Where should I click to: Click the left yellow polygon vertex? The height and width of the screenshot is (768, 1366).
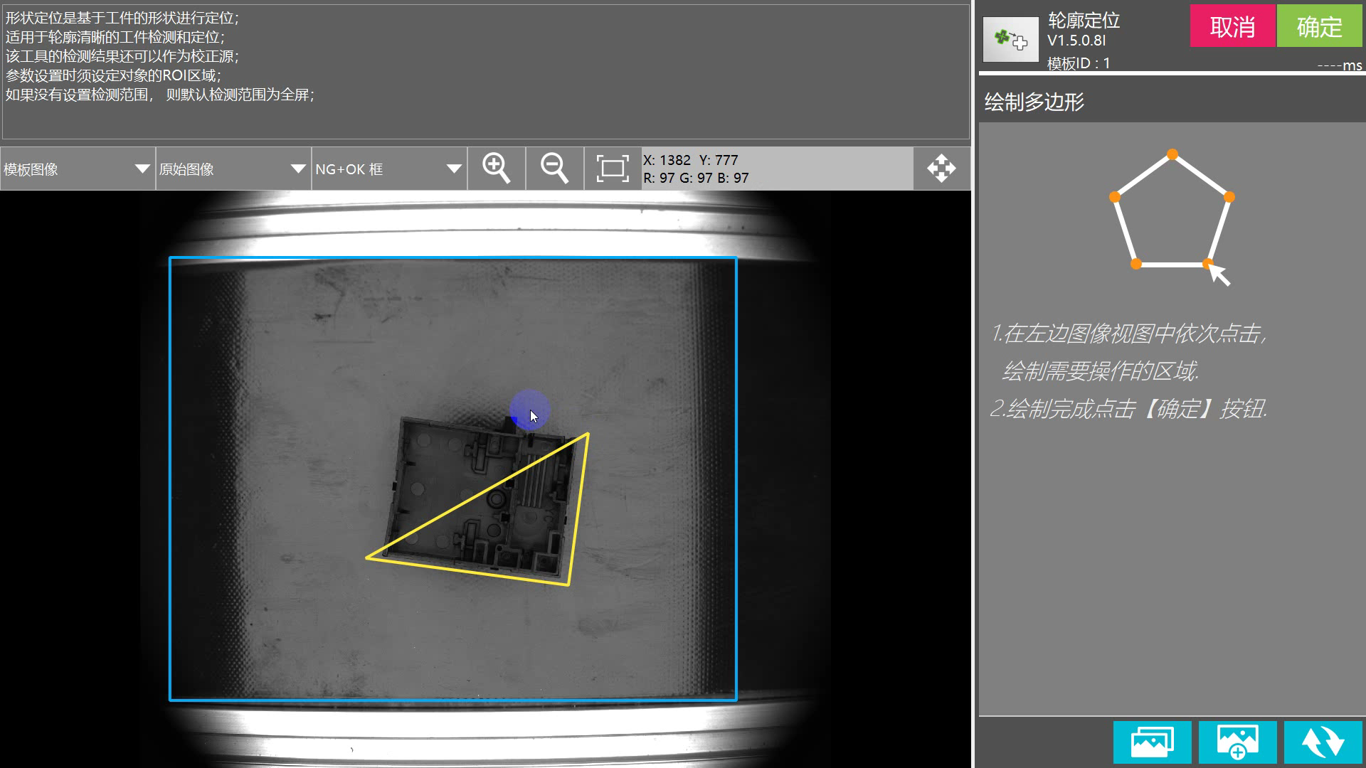click(367, 558)
